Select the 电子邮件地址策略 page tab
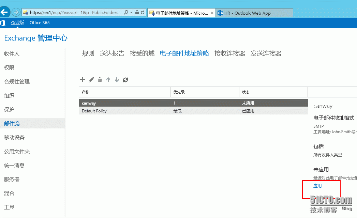Viewport: 357px width, 218px height. (x=184, y=53)
